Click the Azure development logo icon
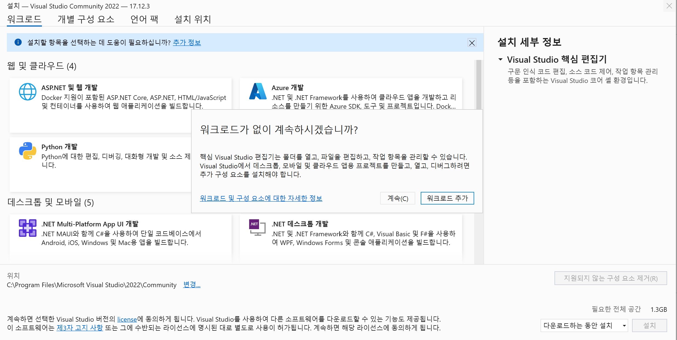The image size is (677, 340). pos(258,91)
